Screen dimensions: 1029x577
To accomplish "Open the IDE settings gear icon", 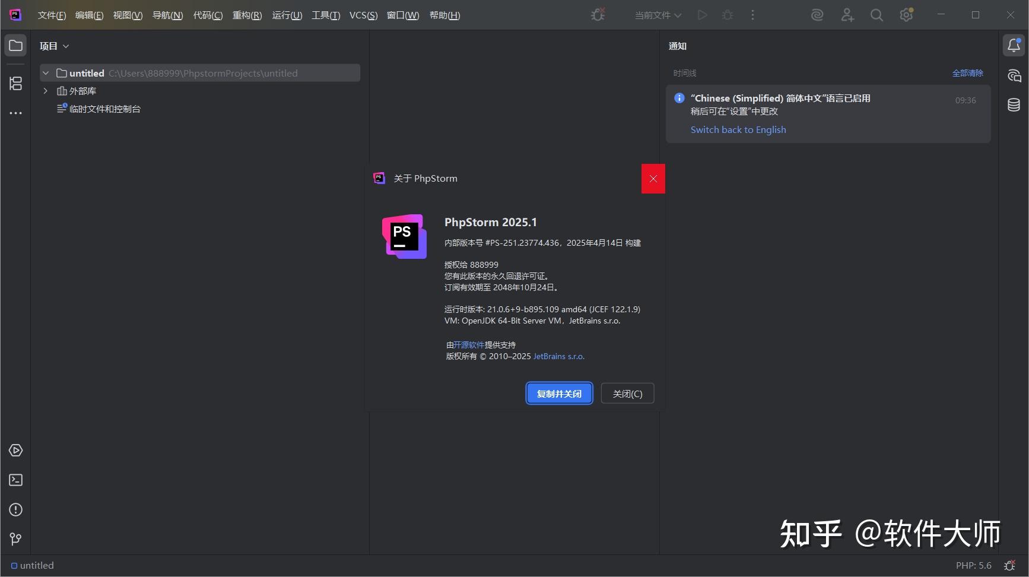I will [906, 15].
